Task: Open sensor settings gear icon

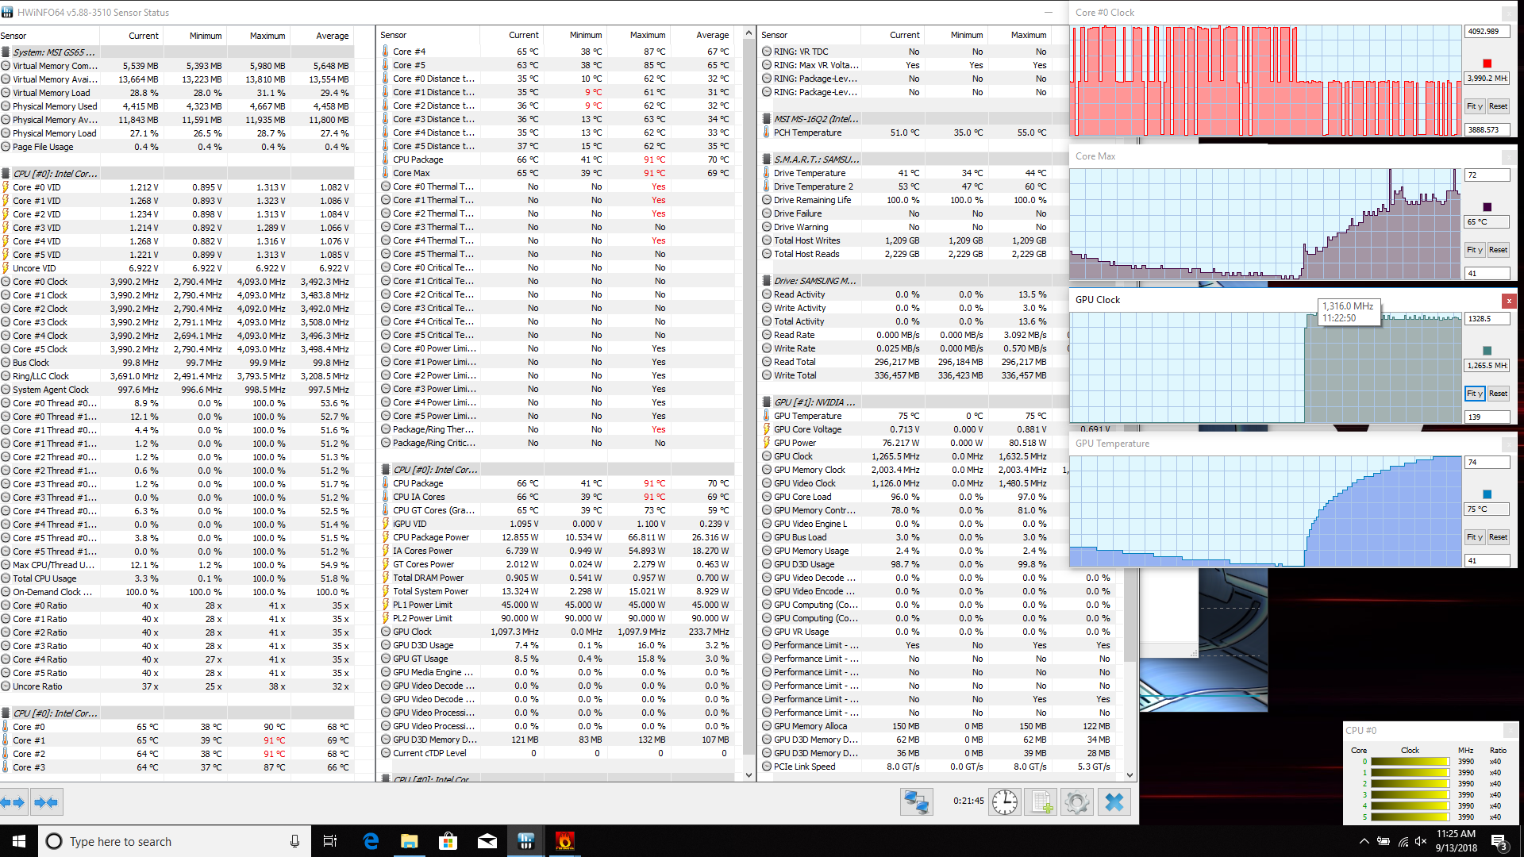Action: pyautogui.click(x=1077, y=802)
